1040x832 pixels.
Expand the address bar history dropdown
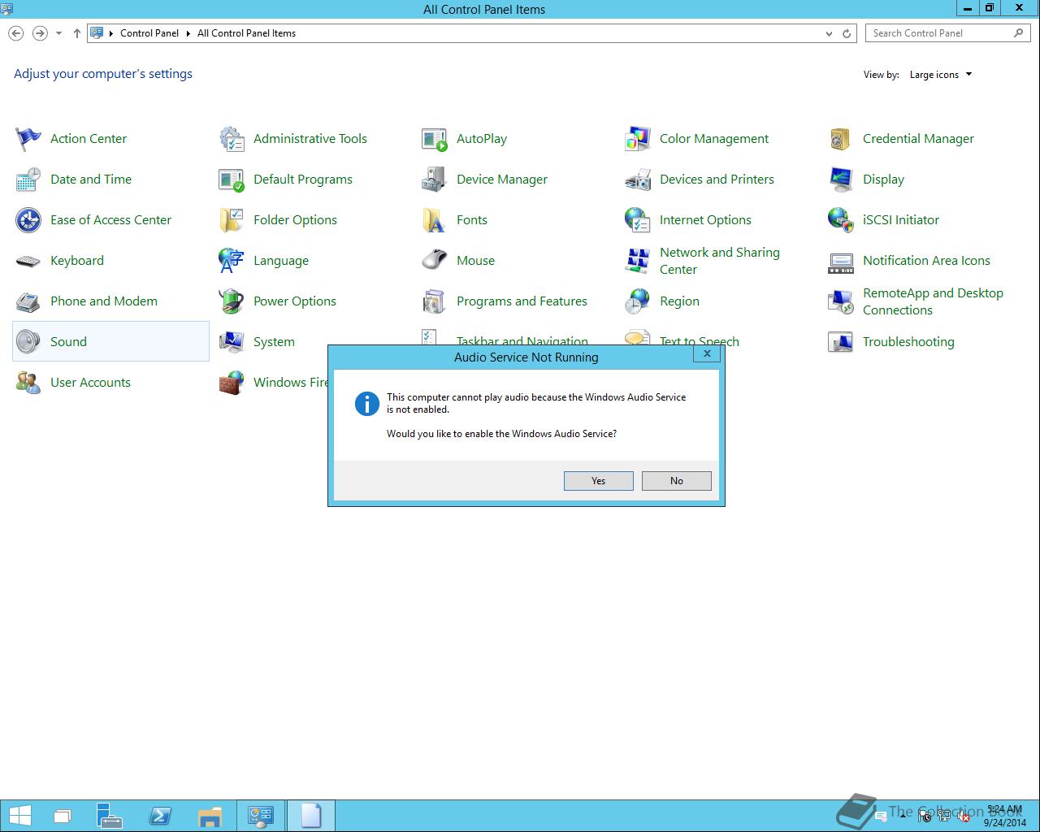(x=829, y=33)
